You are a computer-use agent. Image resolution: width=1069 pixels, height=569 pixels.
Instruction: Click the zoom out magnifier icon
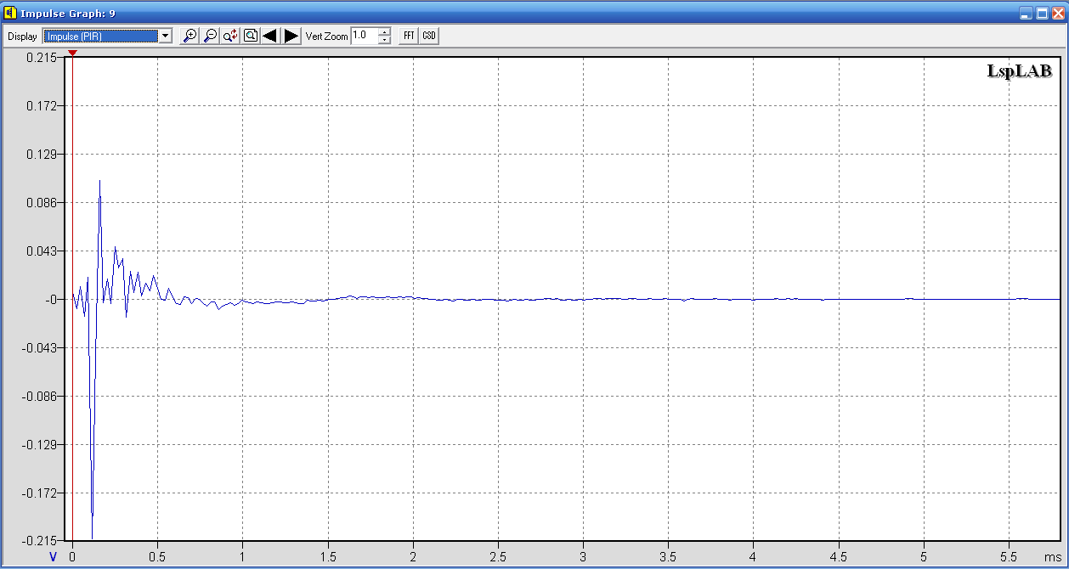210,36
